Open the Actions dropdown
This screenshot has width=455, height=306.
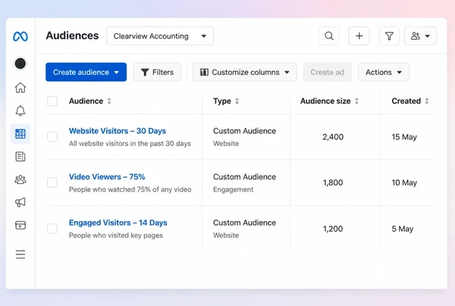point(384,72)
